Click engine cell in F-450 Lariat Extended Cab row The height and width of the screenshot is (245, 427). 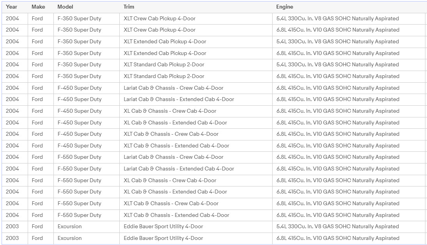pos(338,99)
